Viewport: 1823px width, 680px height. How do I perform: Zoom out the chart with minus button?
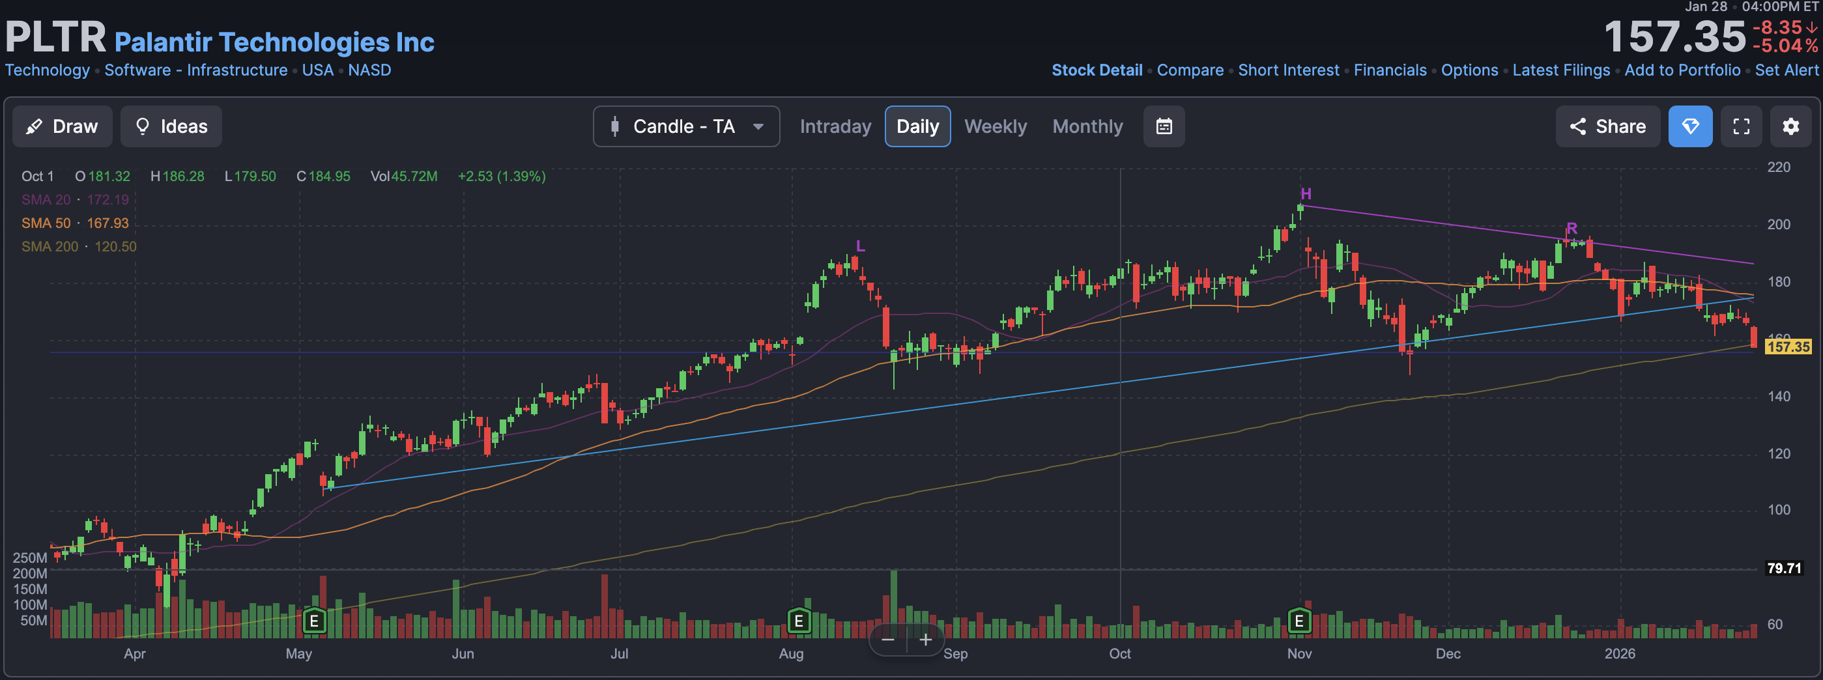pos(888,640)
